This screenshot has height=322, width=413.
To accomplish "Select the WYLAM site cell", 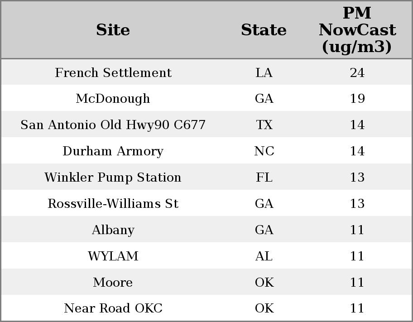I will (113, 256).
